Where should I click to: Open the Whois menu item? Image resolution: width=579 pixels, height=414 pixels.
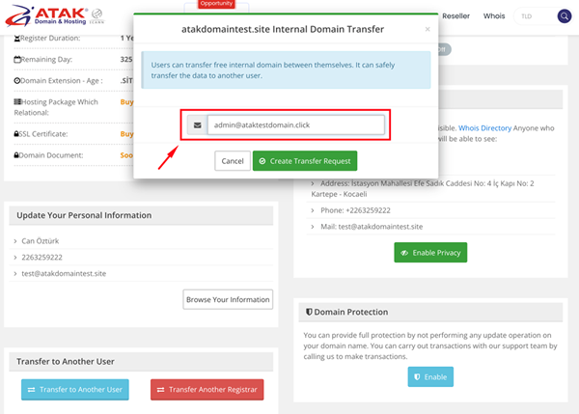click(x=494, y=16)
